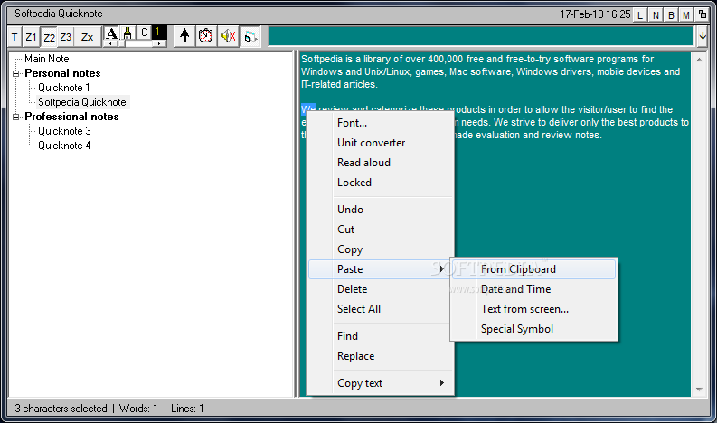This screenshot has height=423, width=717.
Task: Open the Quicknote 4 note
Action: [64, 146]
